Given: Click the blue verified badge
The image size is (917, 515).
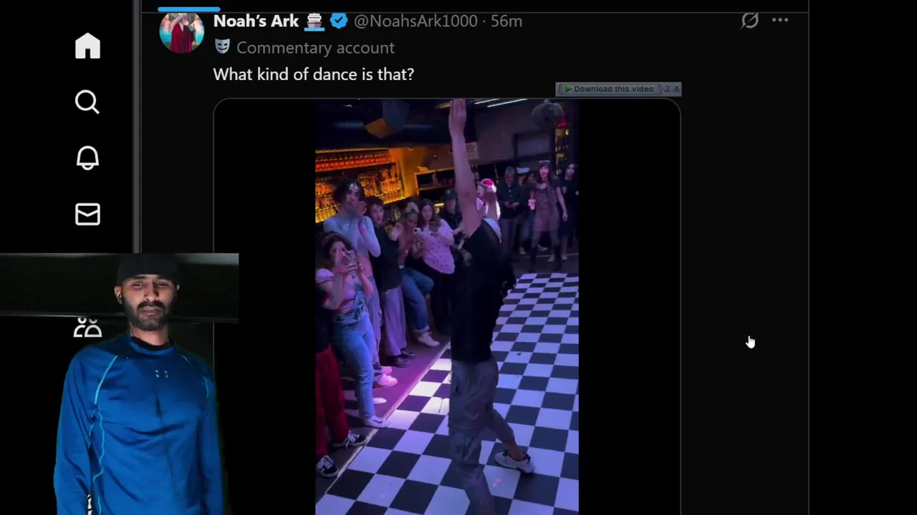Looking at the screenshot, I should (339, 21).
